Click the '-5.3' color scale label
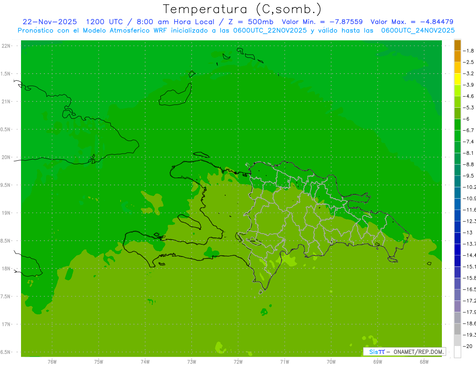The width and height of the screenshot is (476, 367). (x=469, y=108)
